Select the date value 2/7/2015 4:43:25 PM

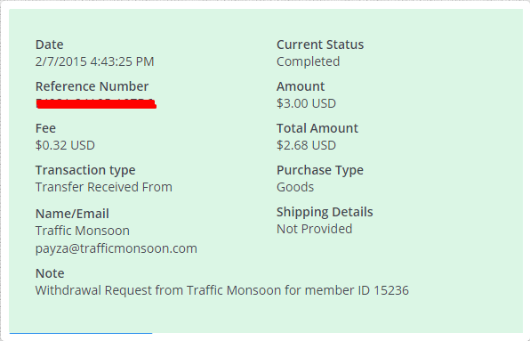click(94, 61)
